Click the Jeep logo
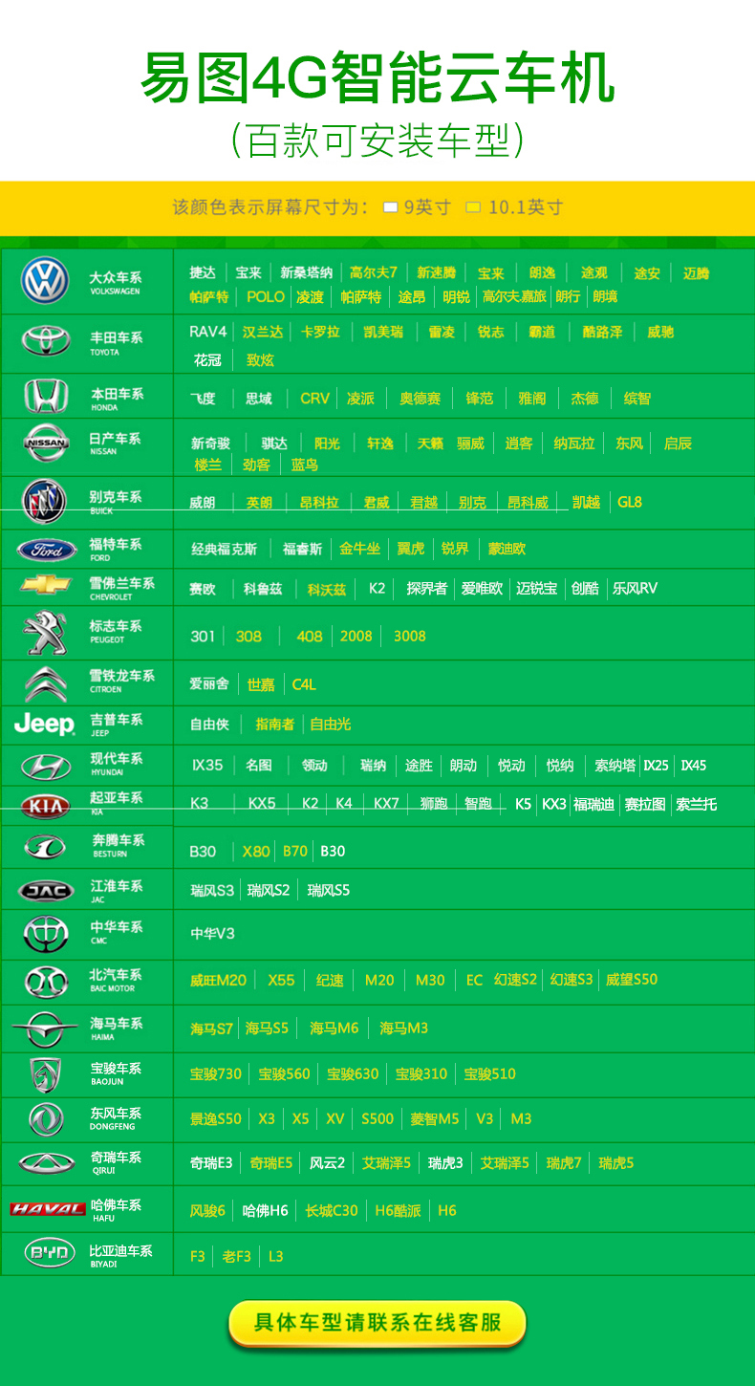The height and width of the screenshot is (1386, 755). 44,725
